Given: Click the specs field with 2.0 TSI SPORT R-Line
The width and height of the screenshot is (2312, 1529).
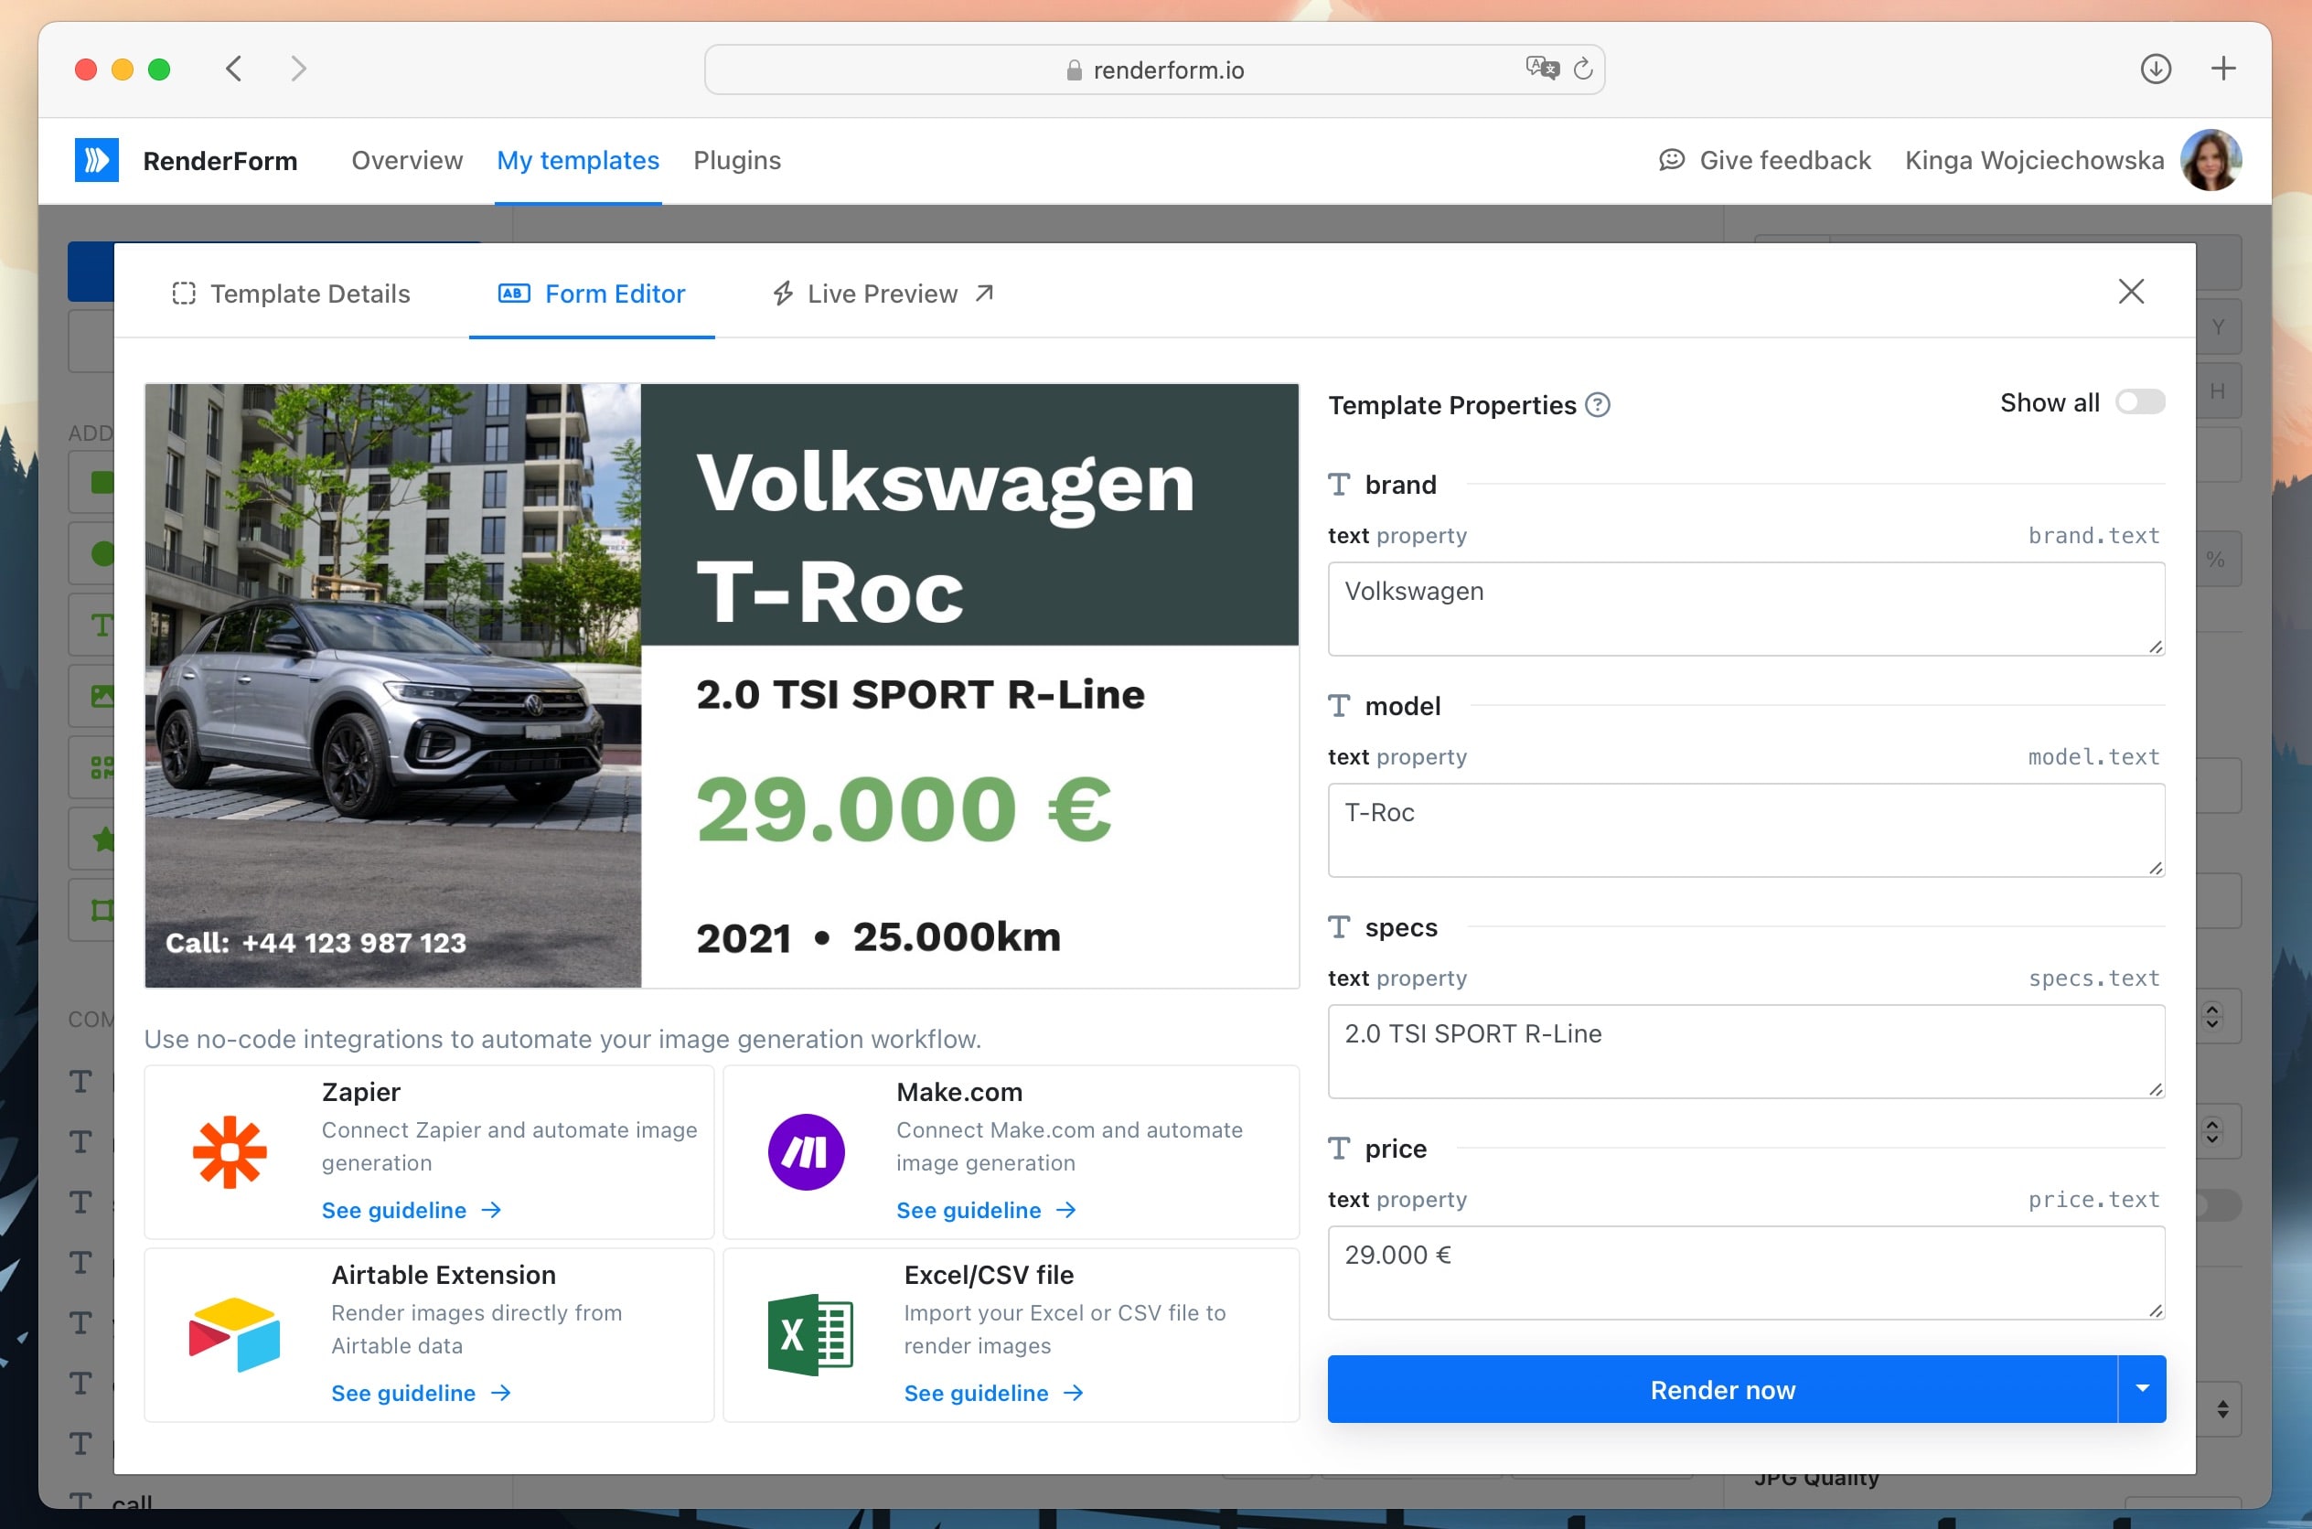Looking at the screenshot, I should (1746, 1052).
